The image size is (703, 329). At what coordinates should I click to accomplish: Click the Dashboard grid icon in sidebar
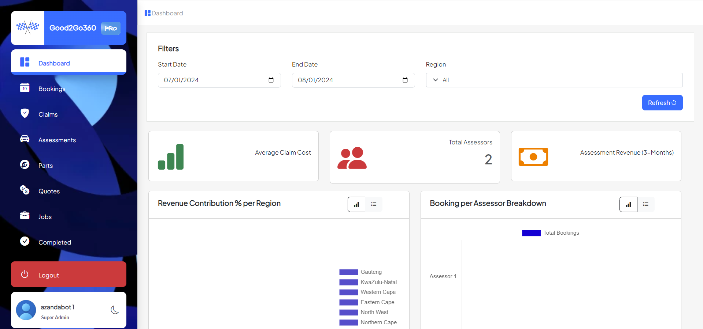(25, 62)
